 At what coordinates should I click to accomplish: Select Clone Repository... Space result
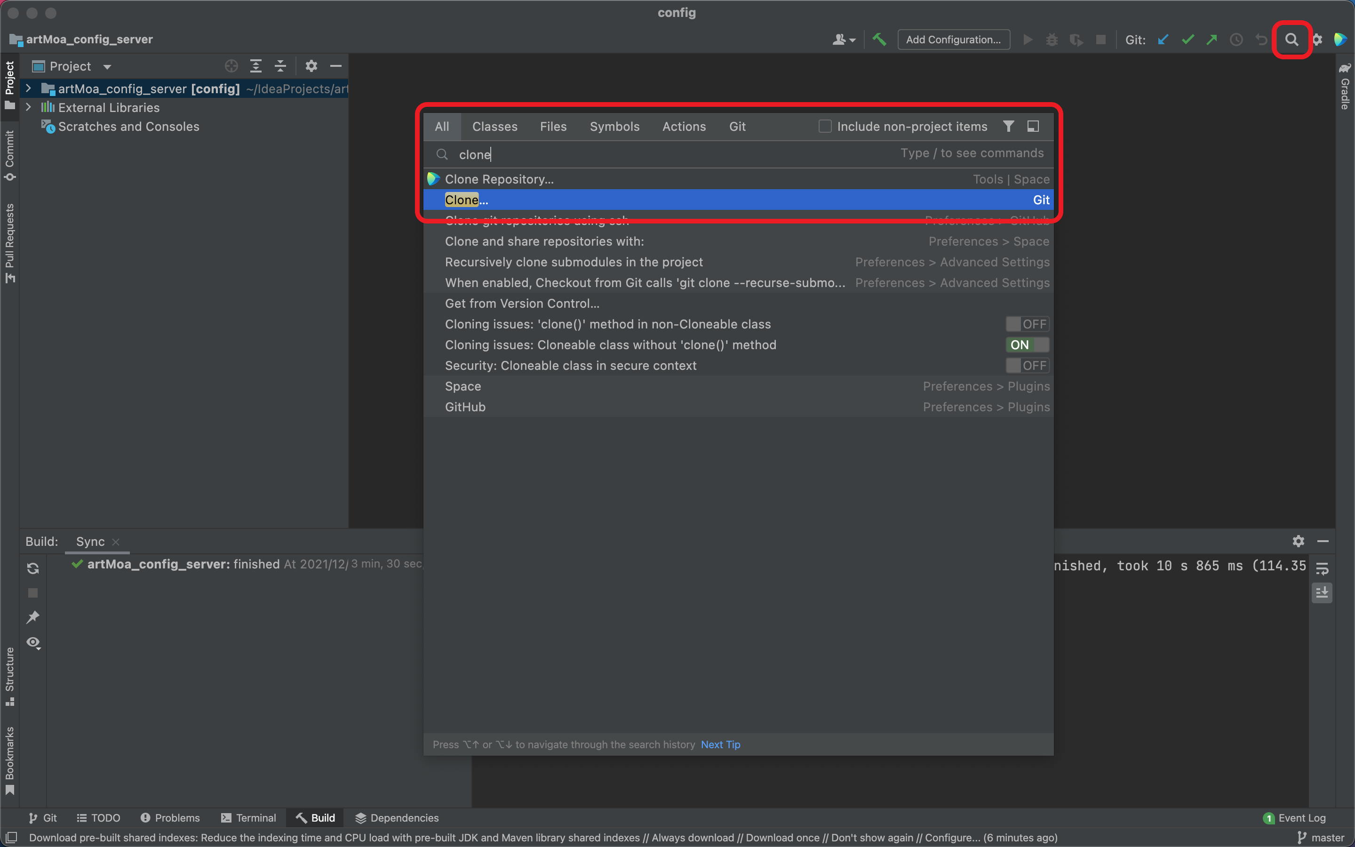point(738,179)
